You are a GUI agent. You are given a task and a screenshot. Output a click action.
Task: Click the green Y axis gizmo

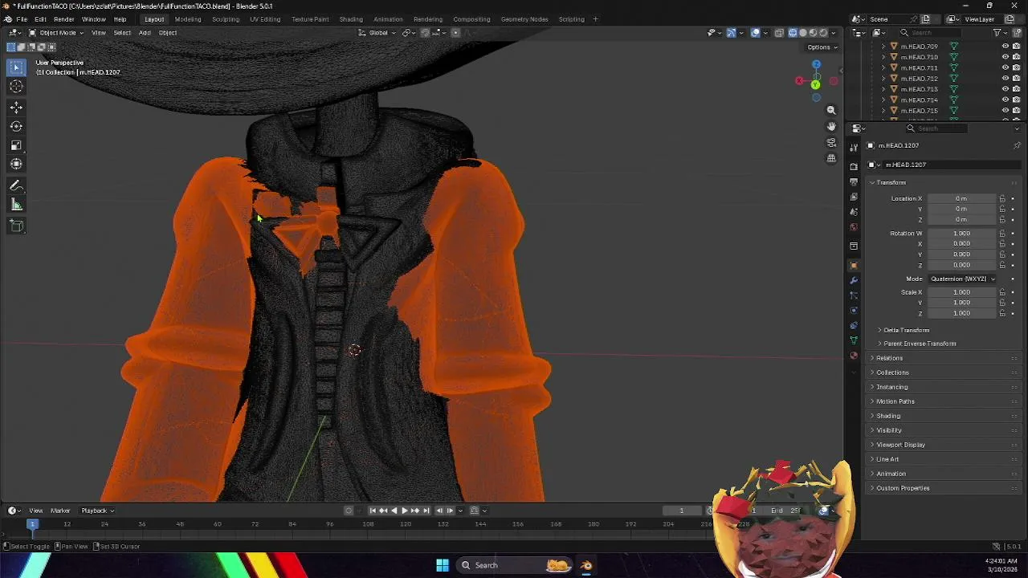[815, 84]
